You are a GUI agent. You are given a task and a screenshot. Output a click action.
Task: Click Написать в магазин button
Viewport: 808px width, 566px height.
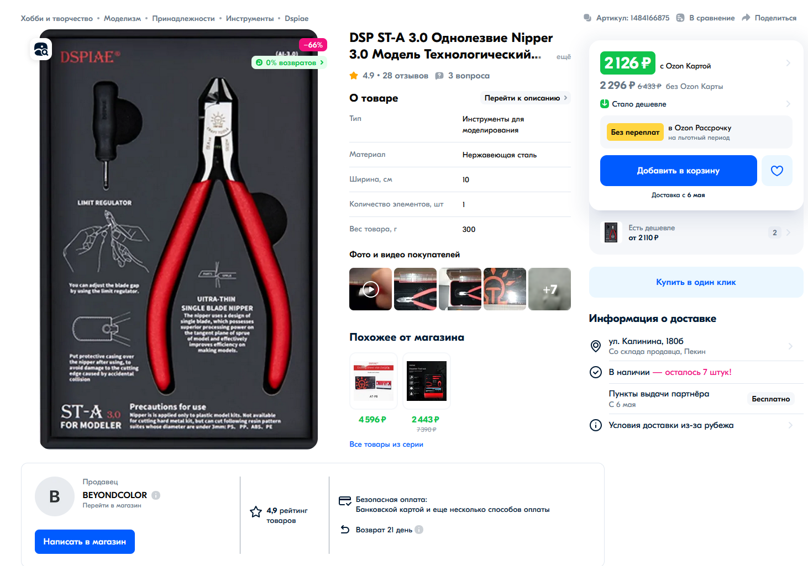[85, 542]
